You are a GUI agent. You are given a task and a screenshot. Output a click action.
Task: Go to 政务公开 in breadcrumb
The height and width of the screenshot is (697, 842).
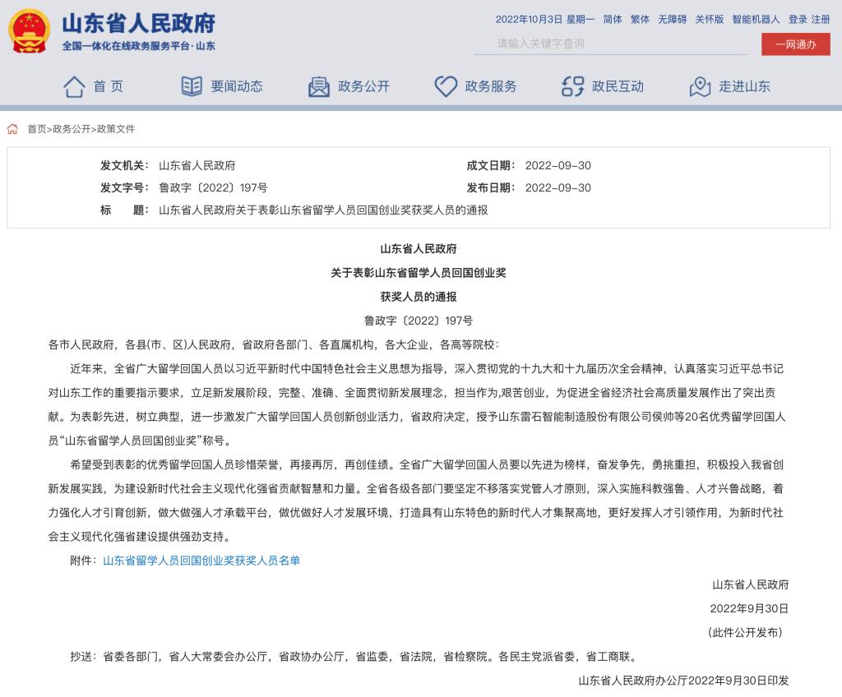(x=72, y=129)
